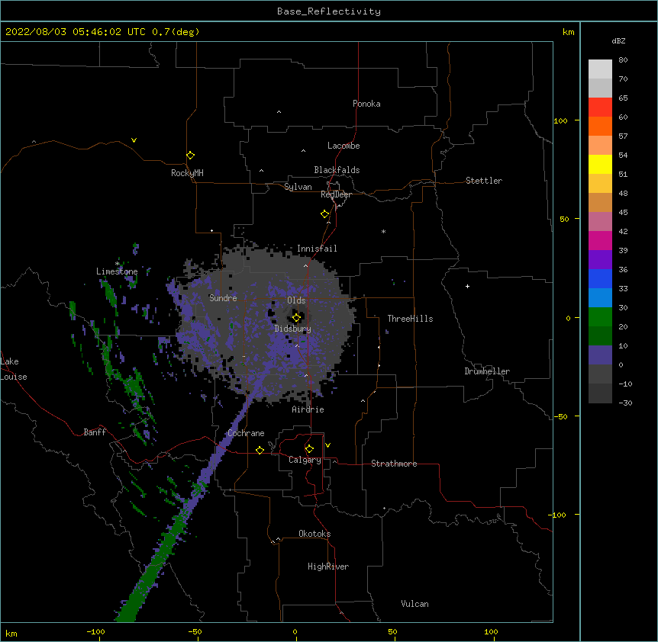The height and width of the screenshot is (642, 658).
Task: Click the 80 value on the dBZ legend
Action: pyautogui.click(x=623, y=60)
